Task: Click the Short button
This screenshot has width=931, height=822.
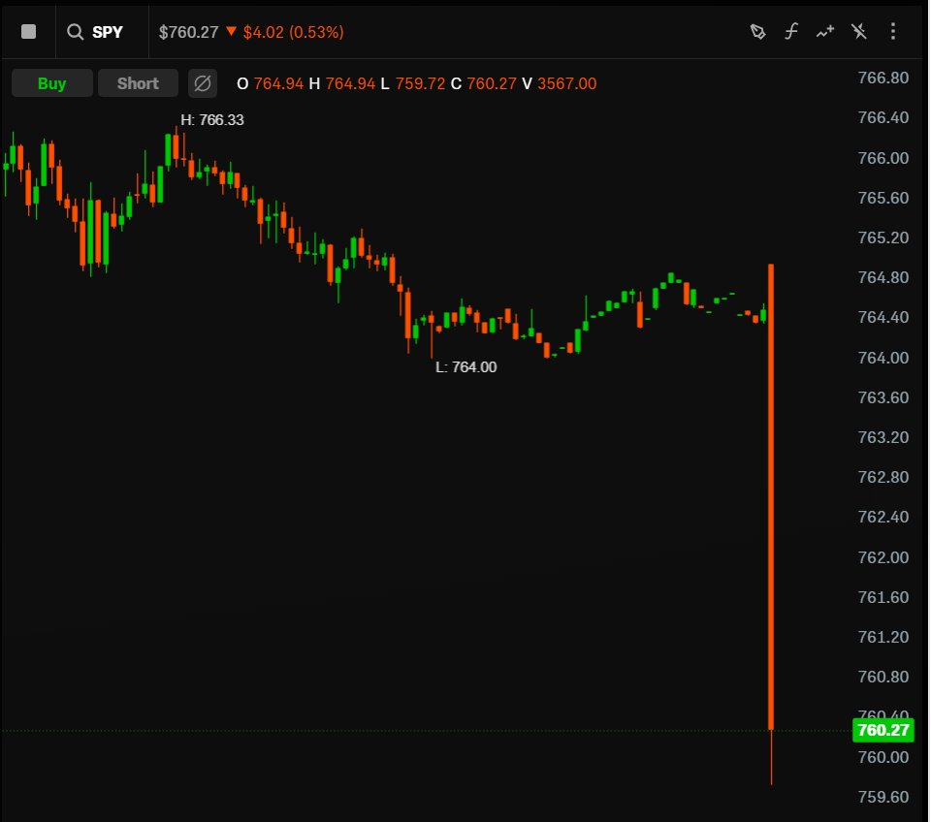Action: 138,83
